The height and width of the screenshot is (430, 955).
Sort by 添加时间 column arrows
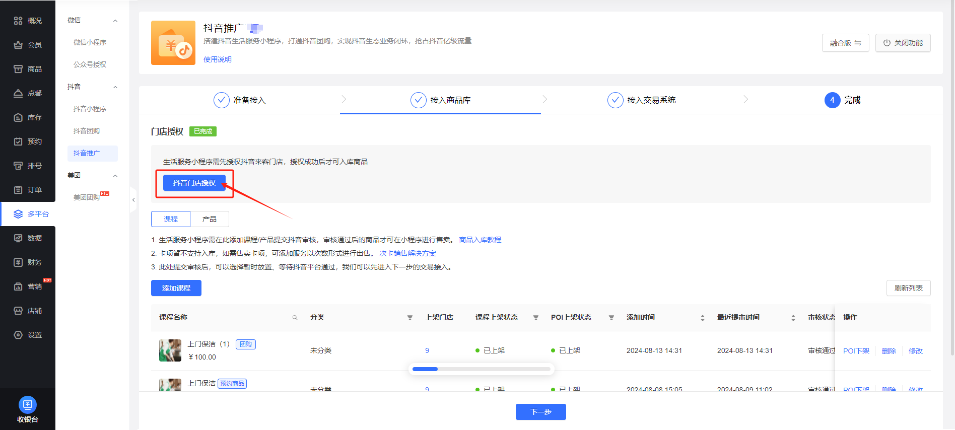[703, 318]
